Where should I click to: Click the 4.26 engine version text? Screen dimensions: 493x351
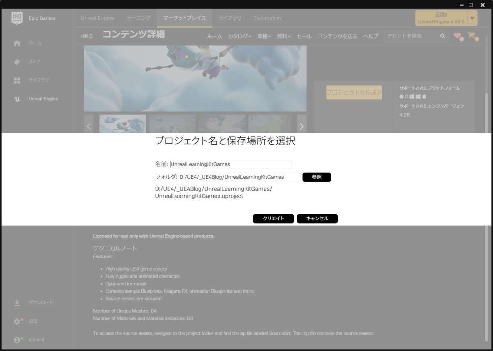point(405,115)
